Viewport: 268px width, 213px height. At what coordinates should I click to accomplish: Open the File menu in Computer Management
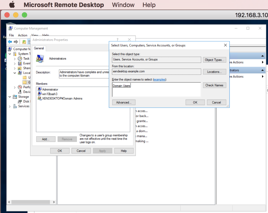(x=12, y=35)
